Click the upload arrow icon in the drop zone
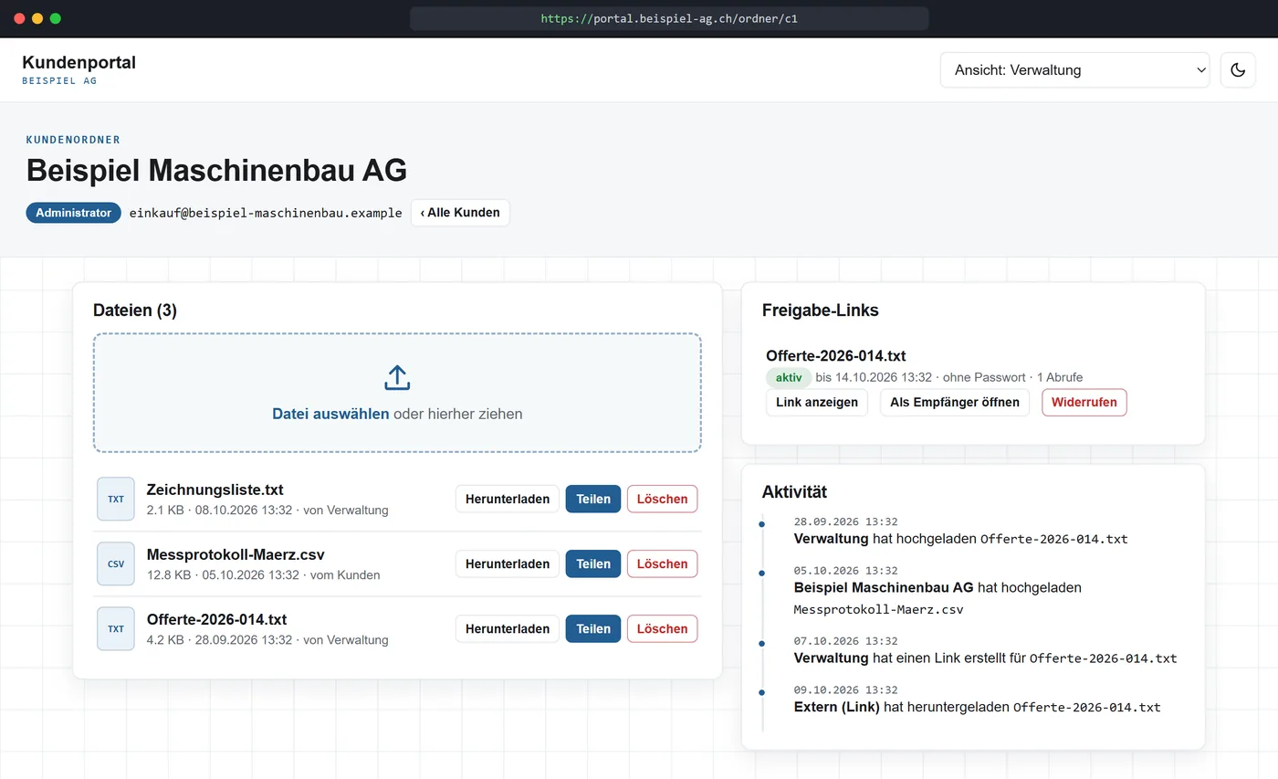This screenshot has height=779, width=1278. tap(397, 378)
